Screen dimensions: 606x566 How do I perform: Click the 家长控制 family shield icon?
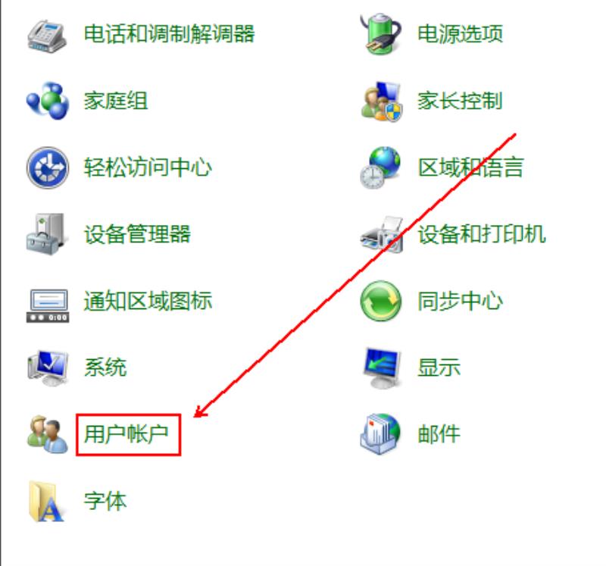pyautogui.click(x=382, y=102)
